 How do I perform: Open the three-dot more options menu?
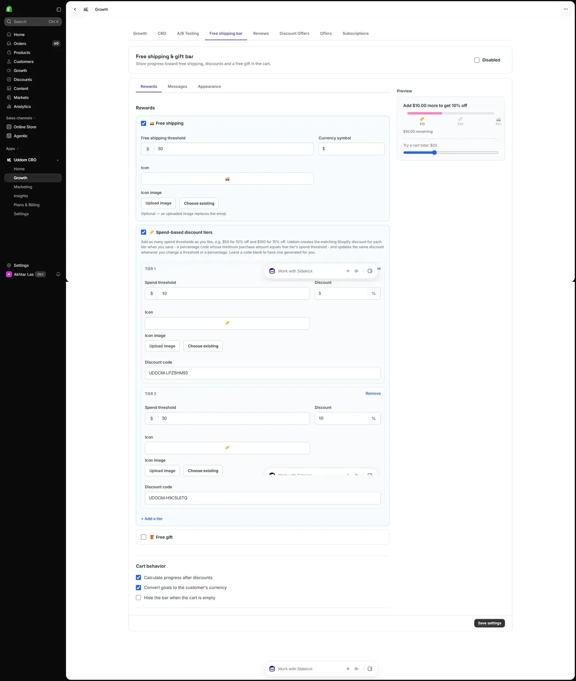(566, 9)
